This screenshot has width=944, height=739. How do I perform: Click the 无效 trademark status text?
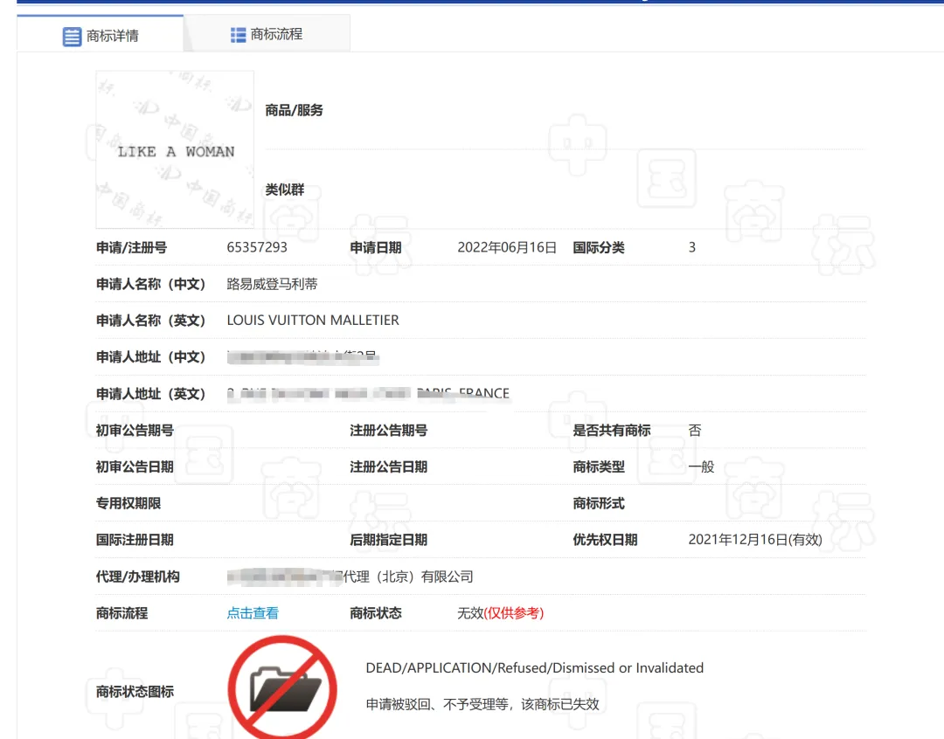pyautogui.click(x=470, y=613)
